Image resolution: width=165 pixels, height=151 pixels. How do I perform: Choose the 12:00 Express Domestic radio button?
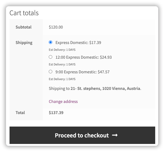pos(50,57)
